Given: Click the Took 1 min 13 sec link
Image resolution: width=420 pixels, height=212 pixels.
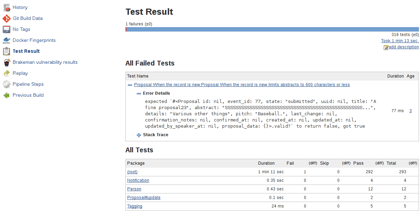Looking at the screenshot, I should pyautogui.click(x=400, y=40).
